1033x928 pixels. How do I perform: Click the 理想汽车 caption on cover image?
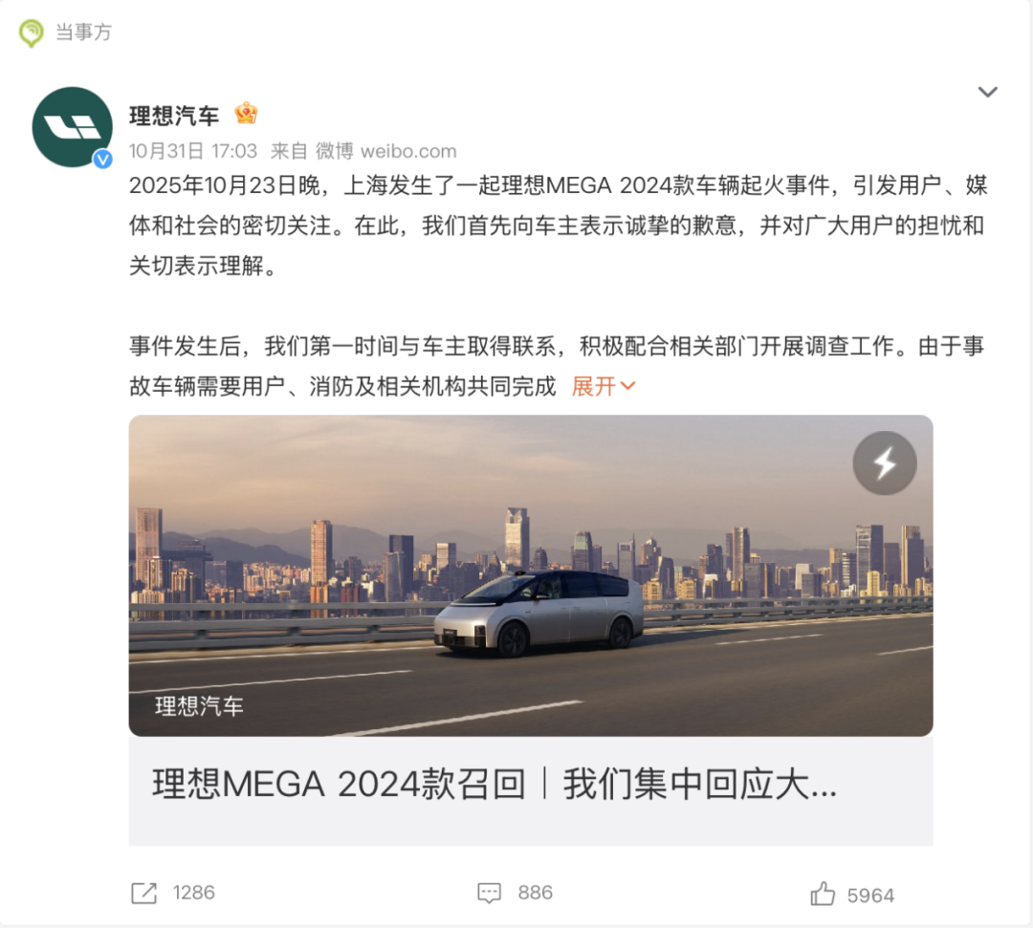[x=199, y=706]
